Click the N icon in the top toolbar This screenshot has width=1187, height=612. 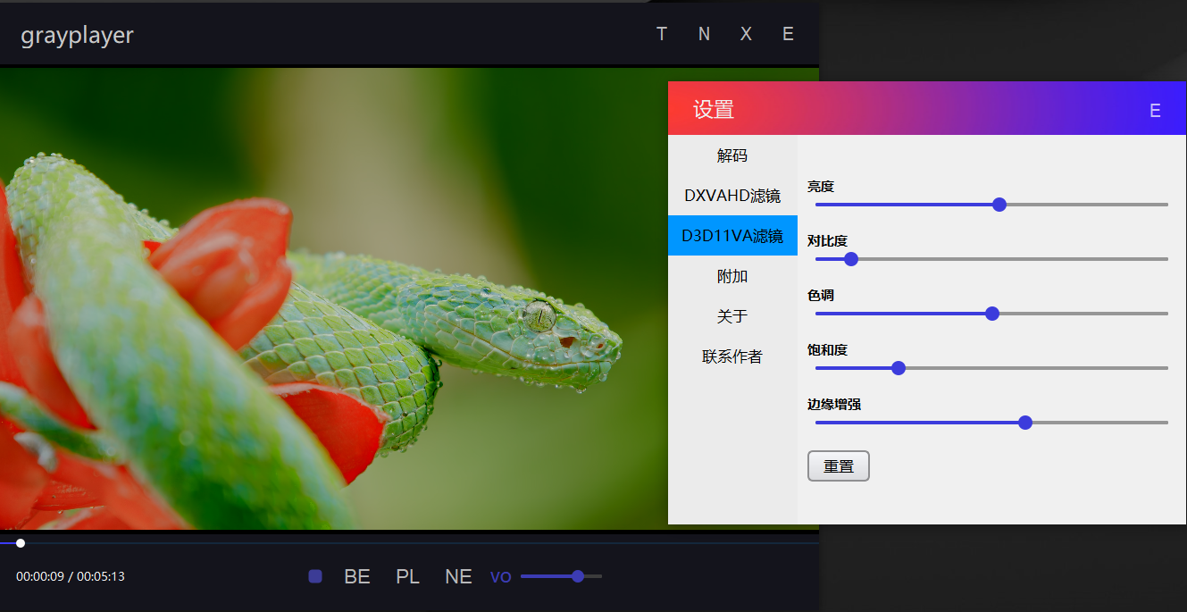[x=704, y=34]
